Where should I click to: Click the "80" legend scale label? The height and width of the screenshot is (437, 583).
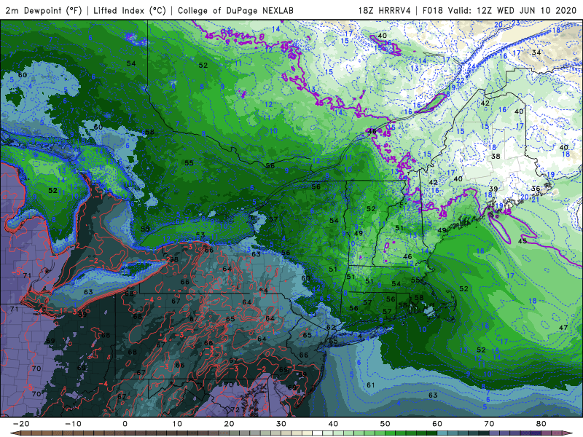point(541,424)
